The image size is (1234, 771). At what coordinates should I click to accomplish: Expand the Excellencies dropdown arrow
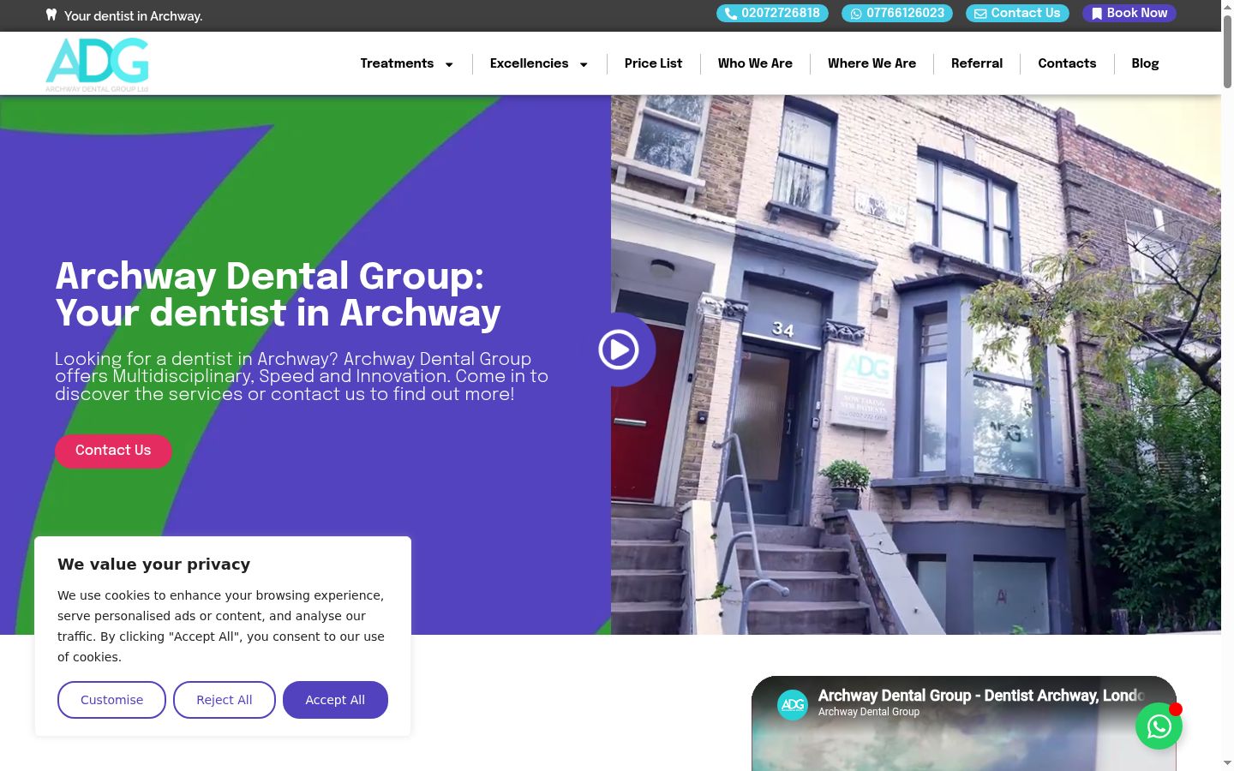584,64
